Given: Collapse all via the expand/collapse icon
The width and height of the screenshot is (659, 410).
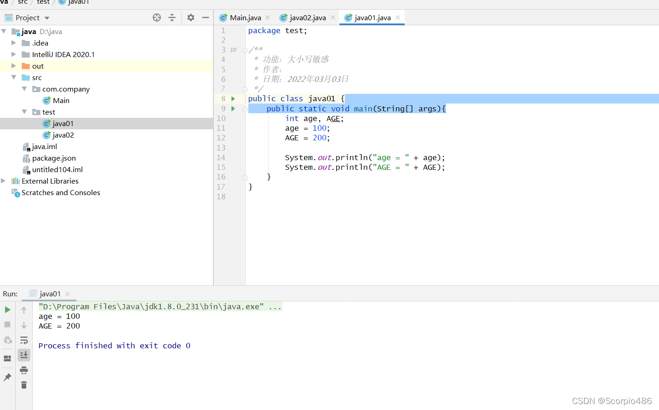Looking at the screenshot, I should [172, 17].
